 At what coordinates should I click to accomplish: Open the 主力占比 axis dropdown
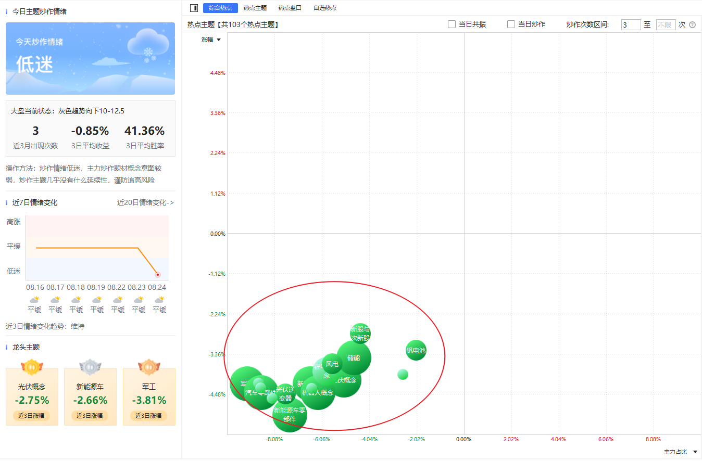point(681,452)
